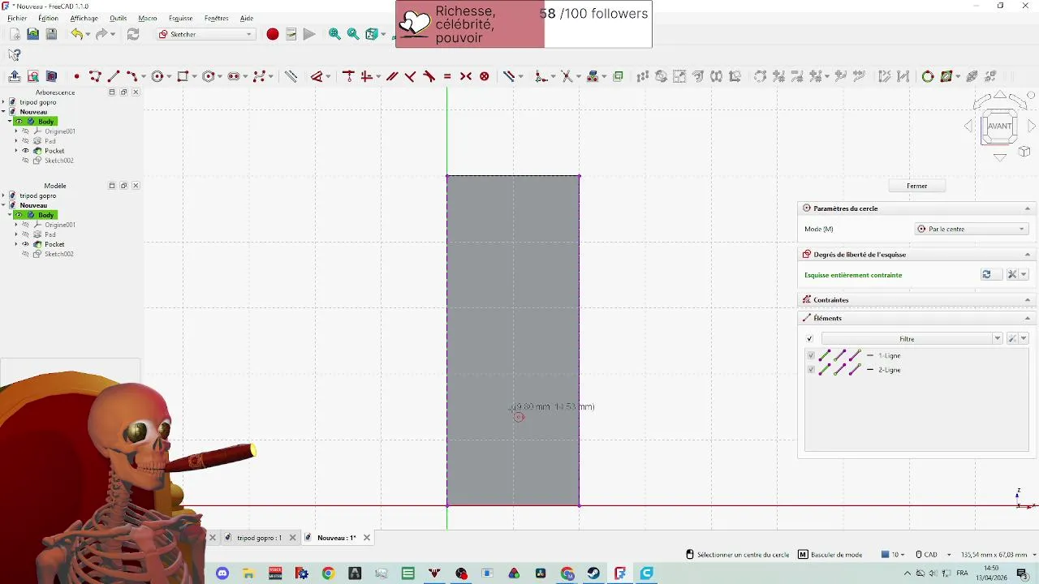
Task: Select the Line tool
Action: (114, 76)
